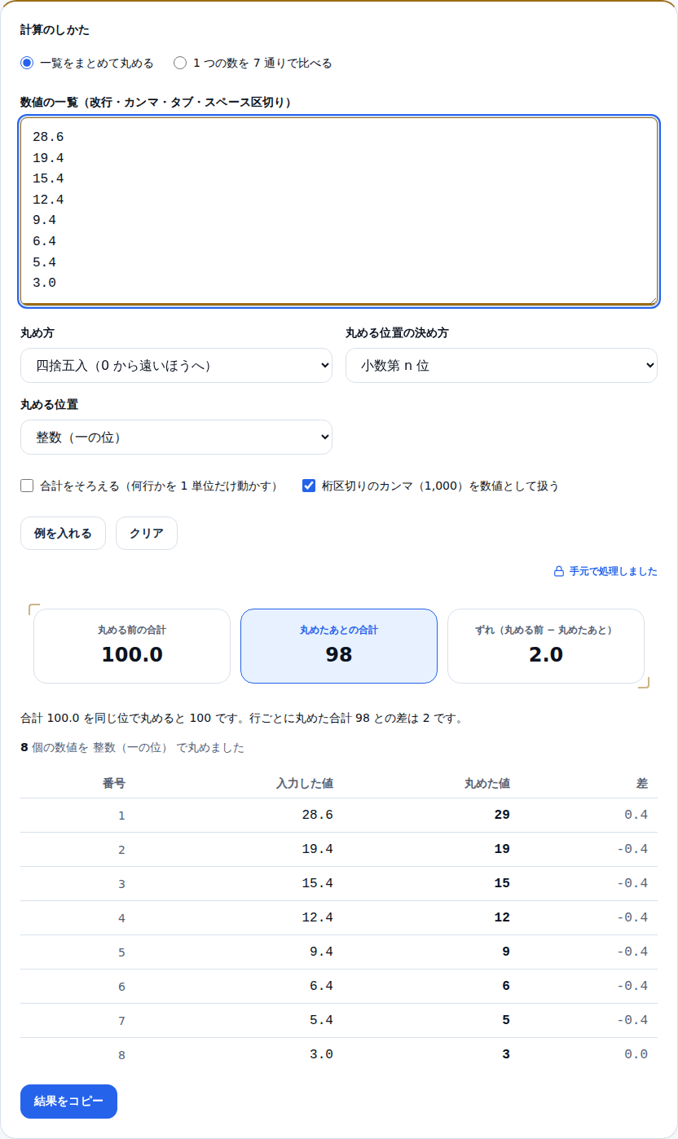Uncheck 桁区切りのカンマを数値として扱う
This screenshot has height=1139, width=678.
(x=309, y=486)
